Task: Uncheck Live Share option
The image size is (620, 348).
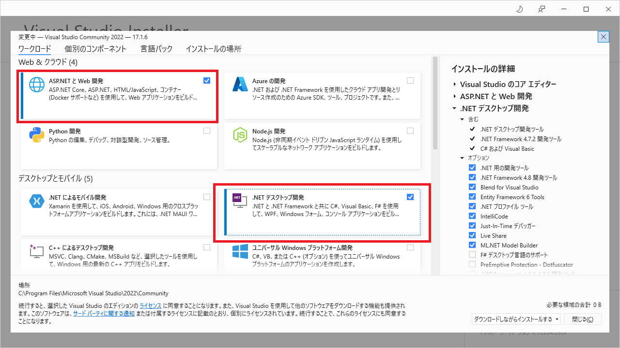Action: [x=472, y=235]
